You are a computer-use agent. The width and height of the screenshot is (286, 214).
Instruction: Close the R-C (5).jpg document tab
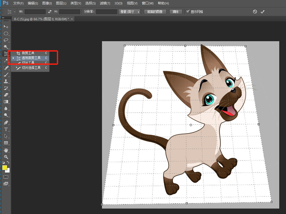pos(72,19)
